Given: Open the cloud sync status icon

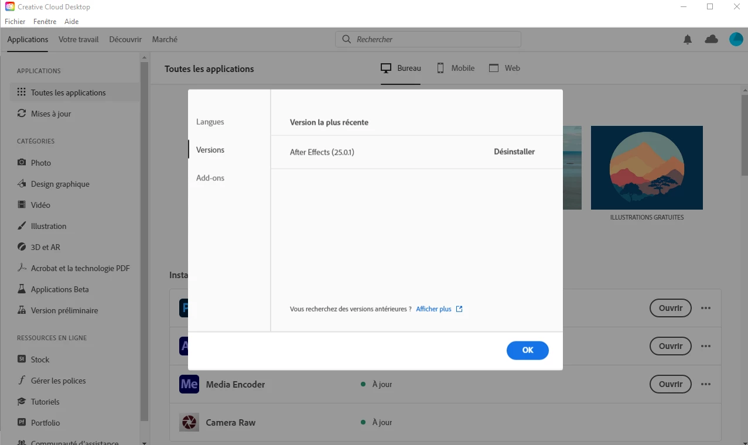Looking at the screenshot, I should (x=711, y=39).
